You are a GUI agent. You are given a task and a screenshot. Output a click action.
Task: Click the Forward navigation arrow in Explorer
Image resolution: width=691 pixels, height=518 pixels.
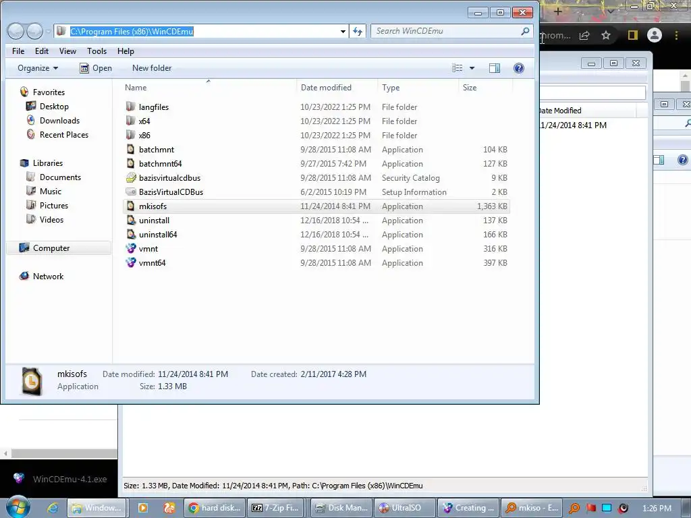click(34, 31)
